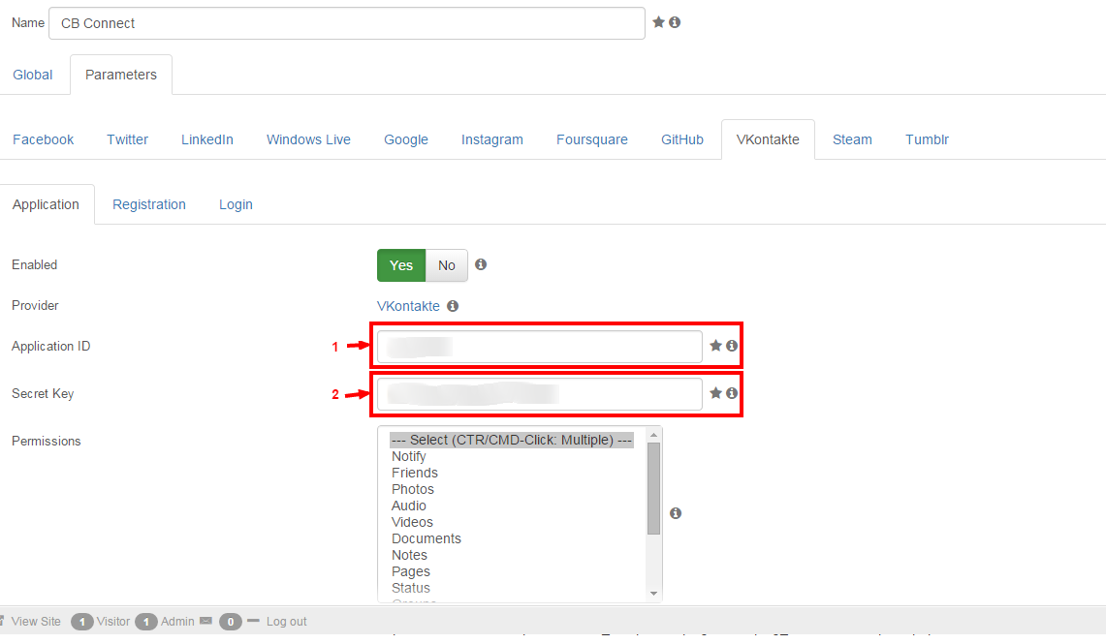Set Enabled to Yes

click(401, 265)
